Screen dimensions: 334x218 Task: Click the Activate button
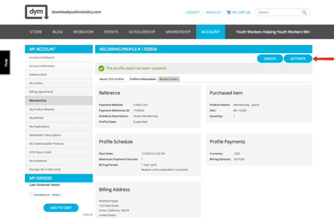(298, 59)
